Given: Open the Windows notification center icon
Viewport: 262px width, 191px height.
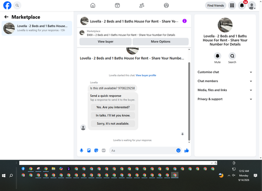Looking at the screenshot, I should [x=255, y=175].
